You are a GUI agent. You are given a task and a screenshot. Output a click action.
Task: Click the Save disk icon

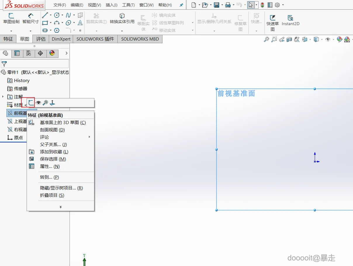click(217, 5)
